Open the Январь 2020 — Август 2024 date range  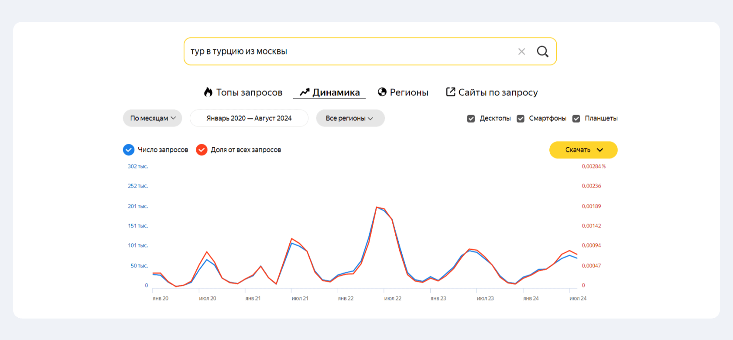point(249,118)
